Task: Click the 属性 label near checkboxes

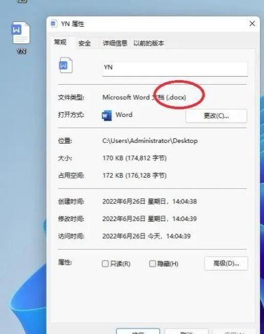Action: click(x=65, y=263)
